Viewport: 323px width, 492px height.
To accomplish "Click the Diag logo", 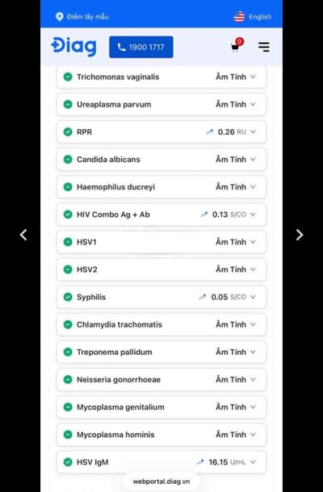I will (74, 47).
